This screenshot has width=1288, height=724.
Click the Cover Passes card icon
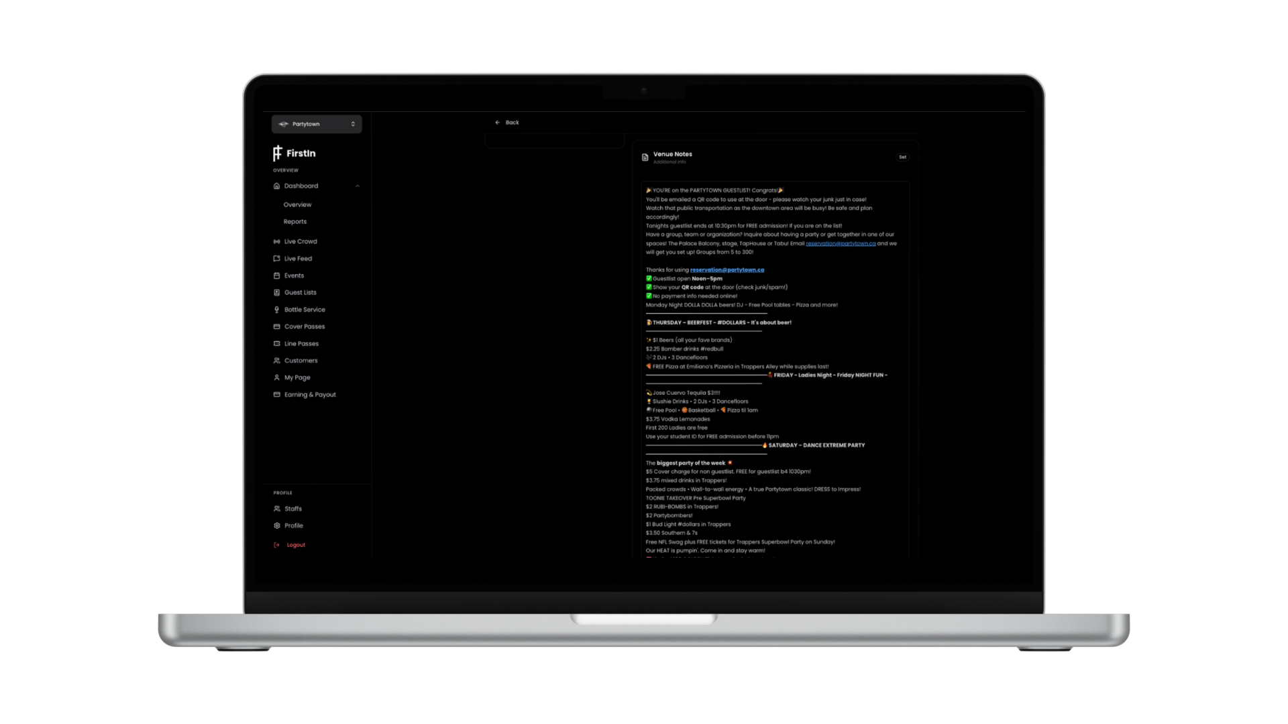(x=276, y=326)
